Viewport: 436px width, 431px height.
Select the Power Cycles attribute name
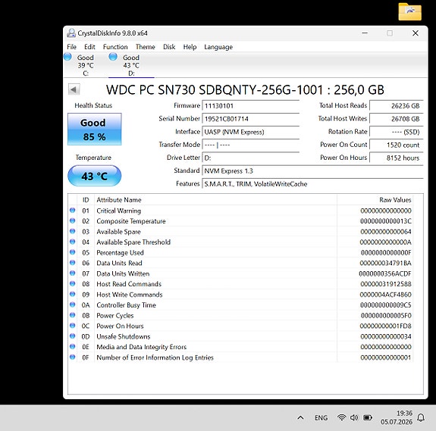115,316
